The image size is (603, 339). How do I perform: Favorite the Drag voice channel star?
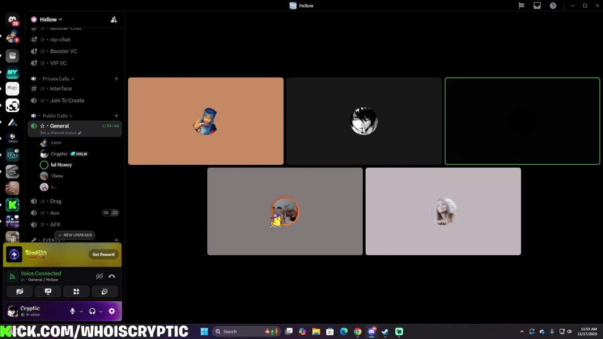pyautogui.click(x=42, y=201)
